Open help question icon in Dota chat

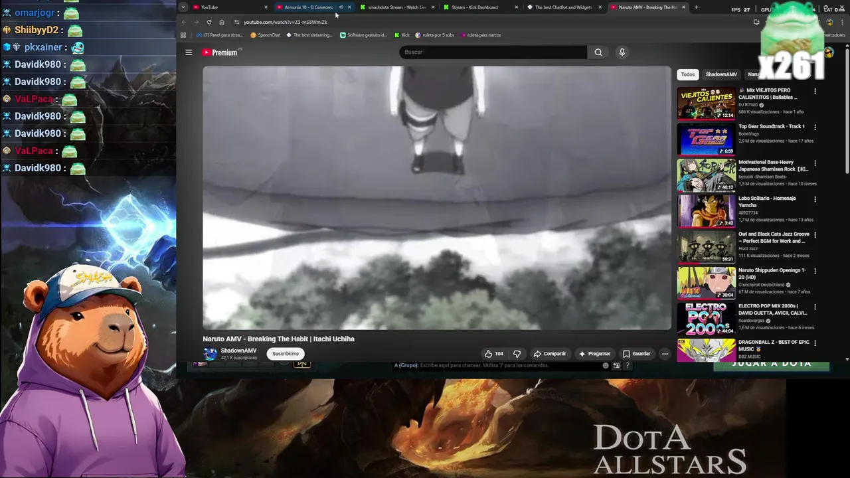coord(628,365)
